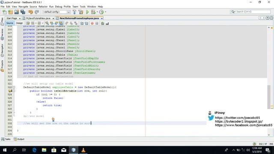Switch to Start Page tab
This screenshot has width=274, height=154.
[12, 18]
